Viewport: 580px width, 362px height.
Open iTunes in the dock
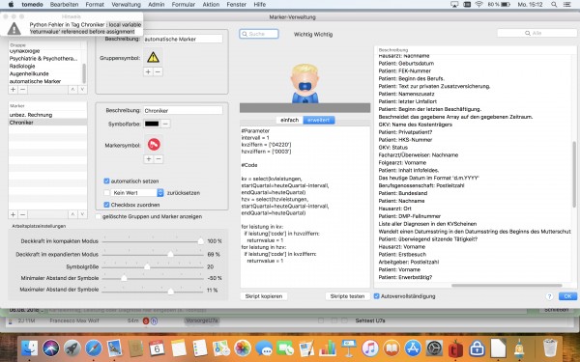point(370,348)
